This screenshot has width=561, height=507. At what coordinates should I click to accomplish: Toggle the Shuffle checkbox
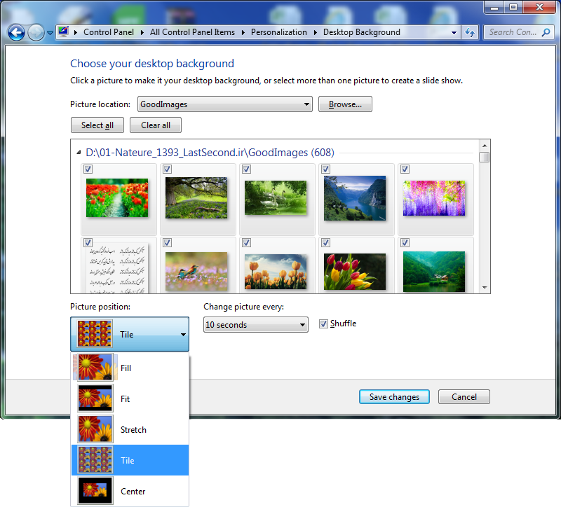[x=323, y=324]
